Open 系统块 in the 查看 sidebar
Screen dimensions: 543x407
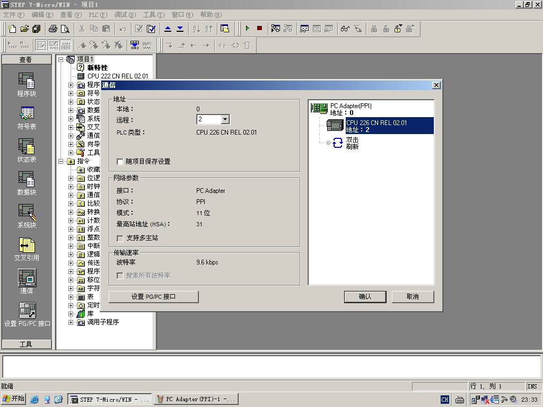point(27,216)
